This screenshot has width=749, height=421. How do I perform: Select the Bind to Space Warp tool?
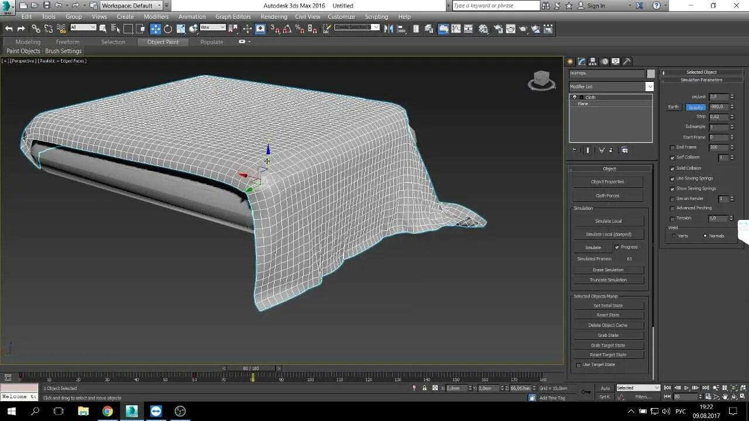click(61, 28)
